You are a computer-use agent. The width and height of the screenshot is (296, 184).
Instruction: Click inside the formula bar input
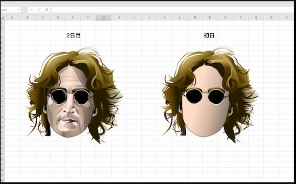click(x=172, y=10)
